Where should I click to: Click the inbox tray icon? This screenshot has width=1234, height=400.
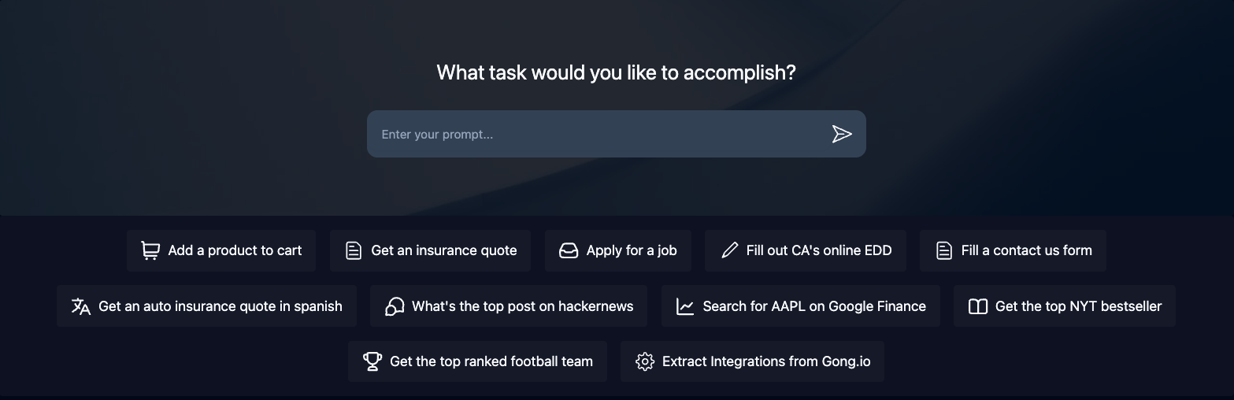point(569,250)
